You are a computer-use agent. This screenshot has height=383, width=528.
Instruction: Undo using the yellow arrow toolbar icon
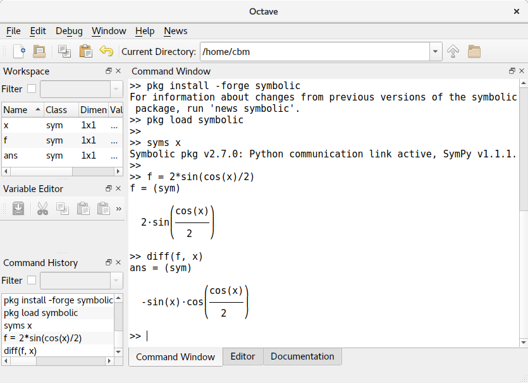[x=107, y=51]
